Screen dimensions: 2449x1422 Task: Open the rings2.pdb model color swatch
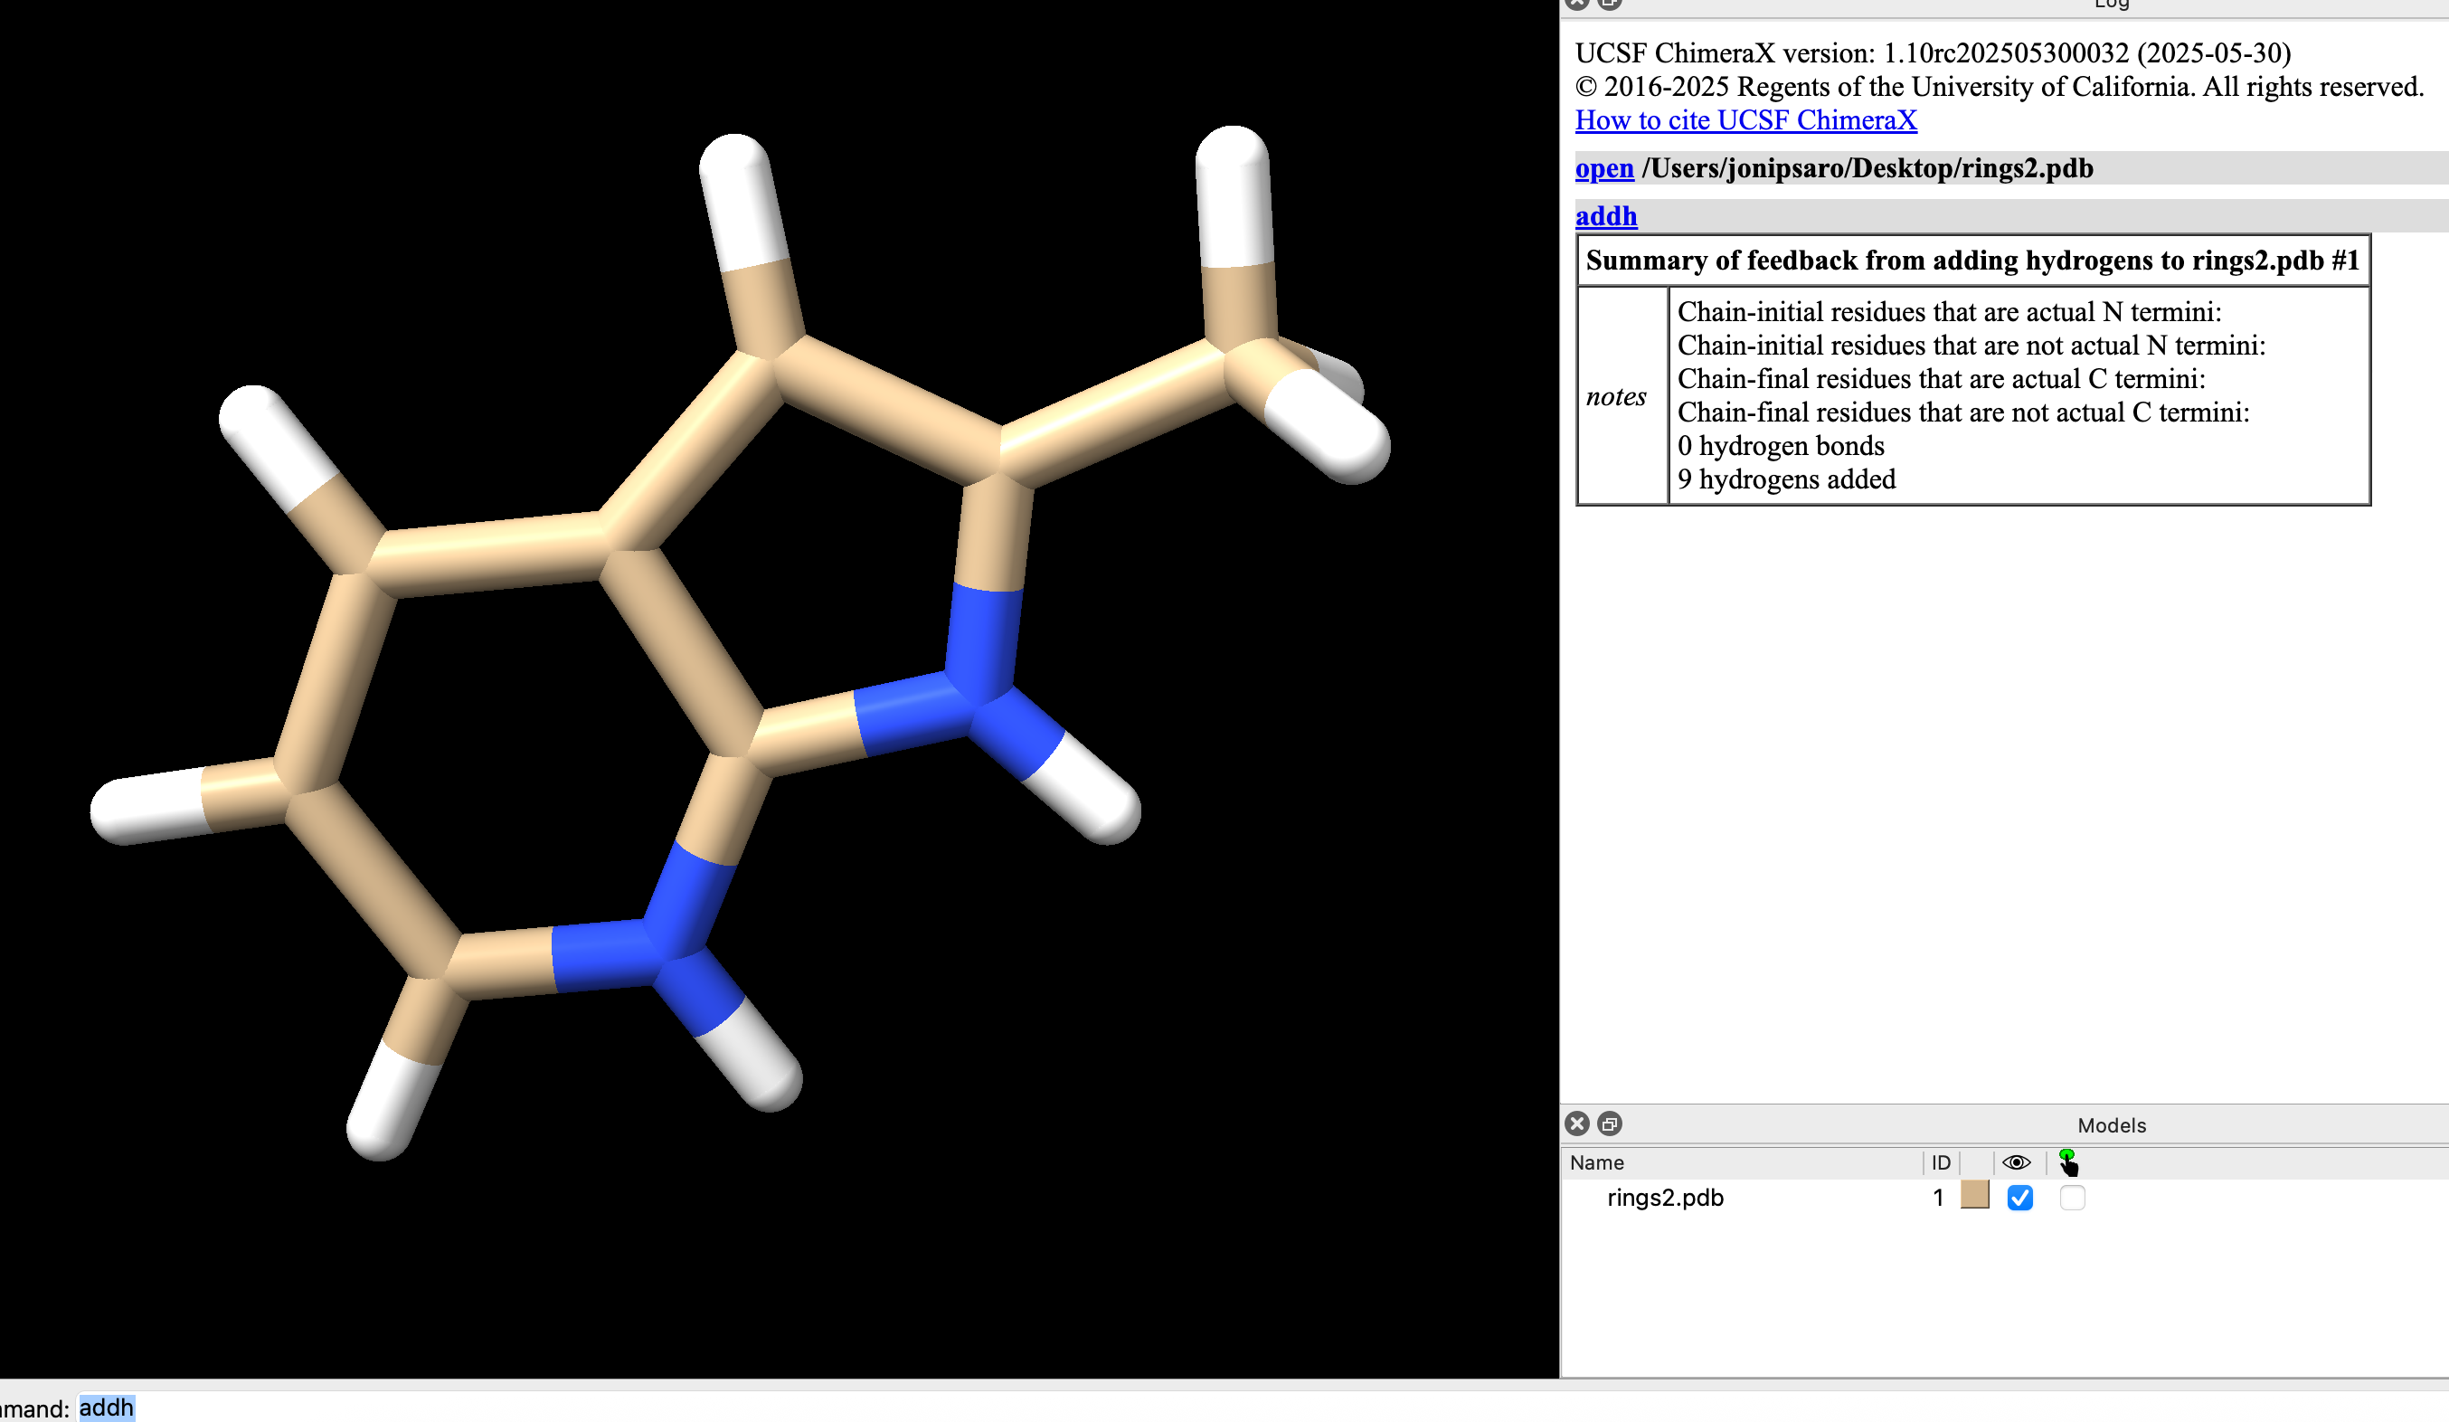tap(1975, 1196)
